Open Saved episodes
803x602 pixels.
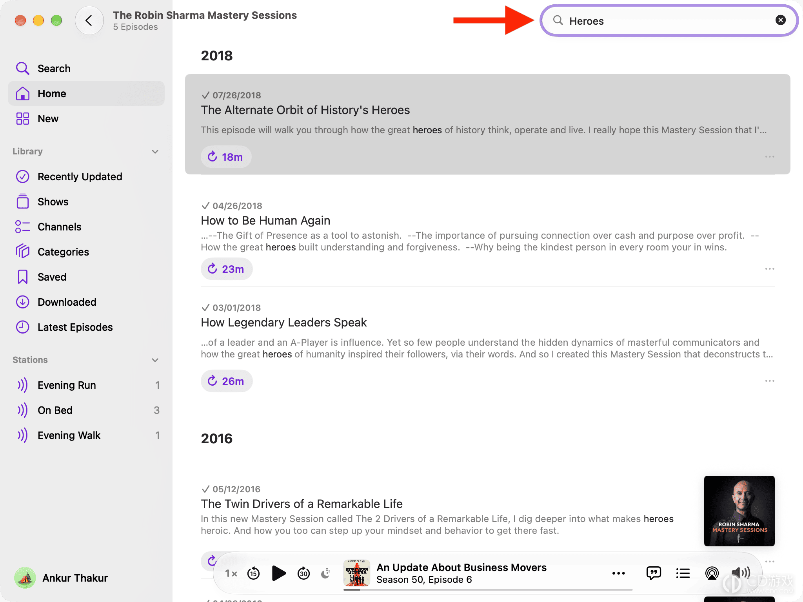[86, 277]
